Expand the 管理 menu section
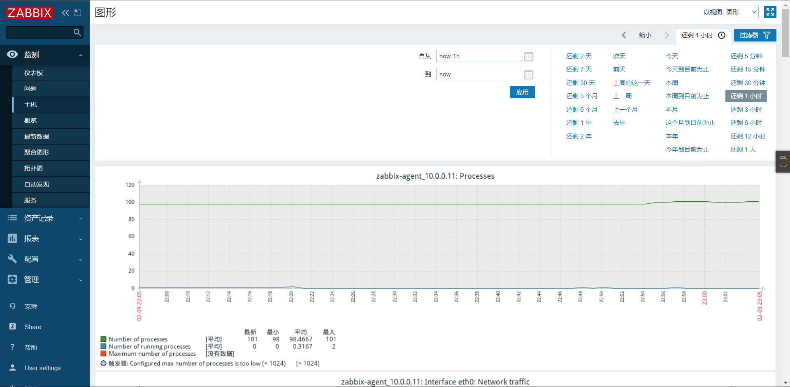790x387 pixels. coord(81,280)
